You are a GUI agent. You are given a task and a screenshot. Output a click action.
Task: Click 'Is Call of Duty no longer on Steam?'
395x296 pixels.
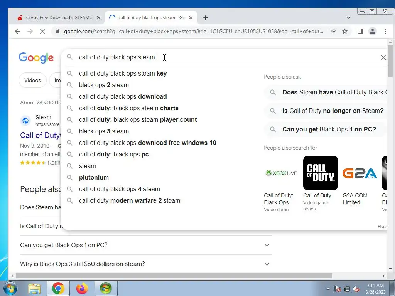click(x=326, y=111)
